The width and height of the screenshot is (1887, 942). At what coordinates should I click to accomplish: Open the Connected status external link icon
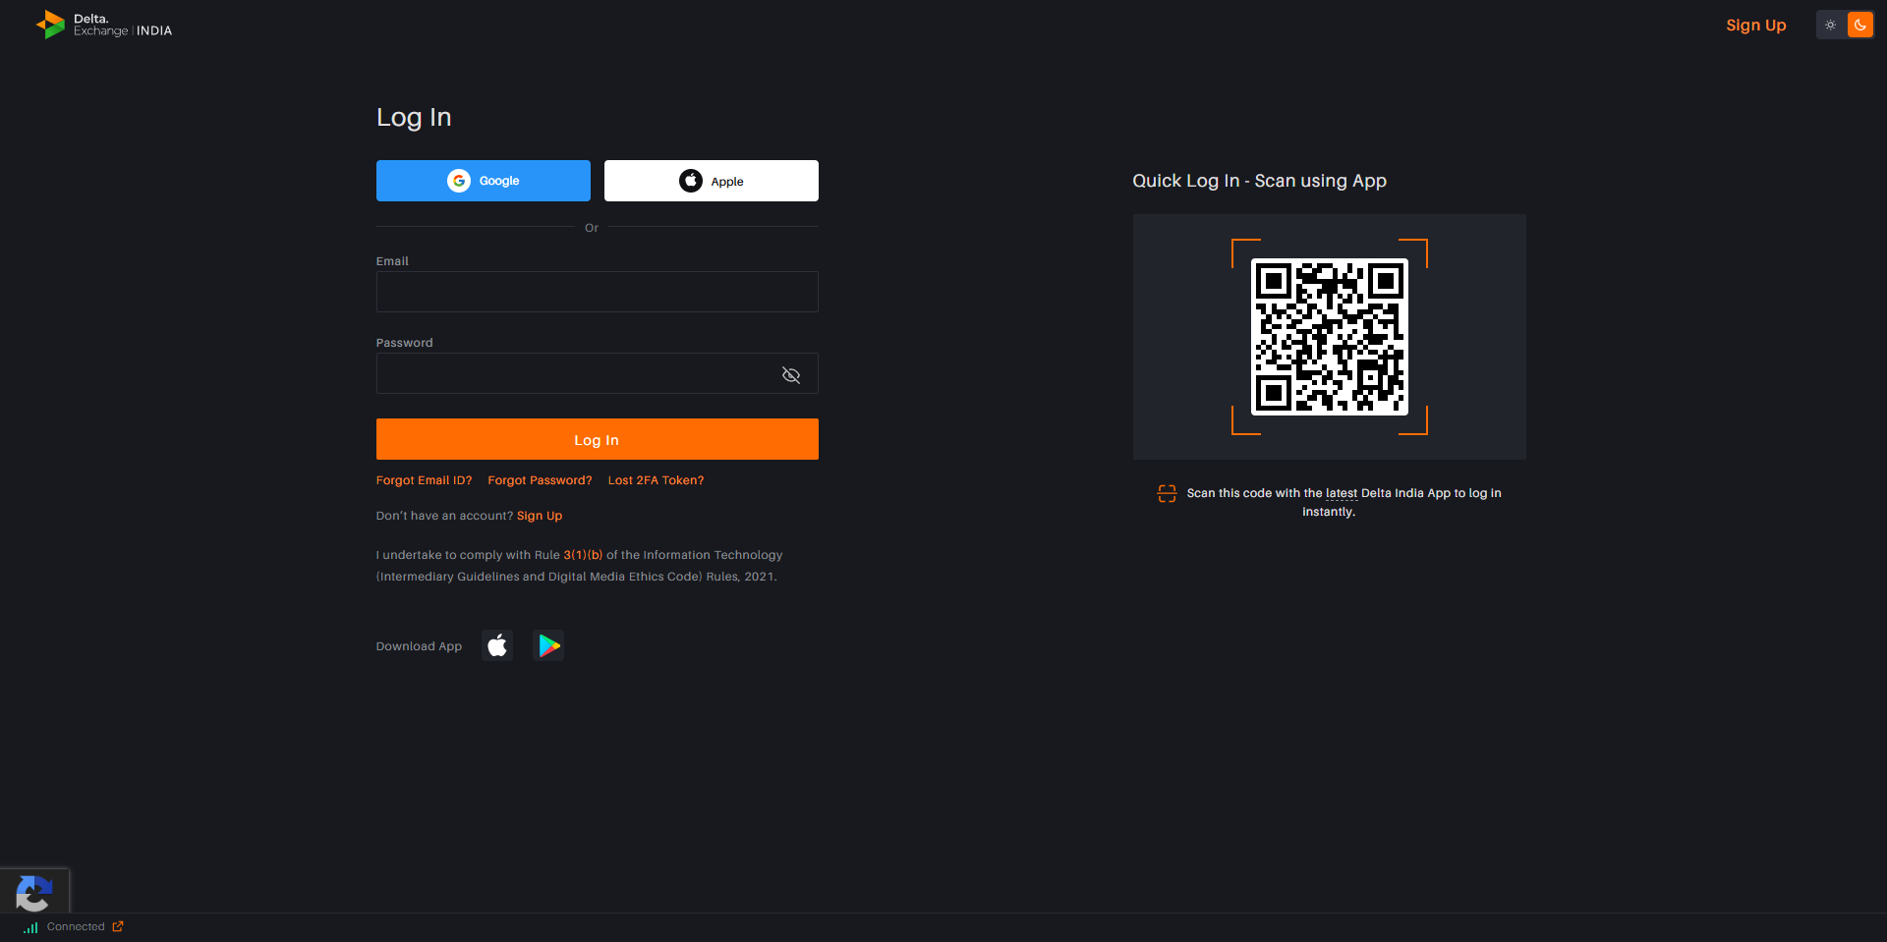point(118,926)
